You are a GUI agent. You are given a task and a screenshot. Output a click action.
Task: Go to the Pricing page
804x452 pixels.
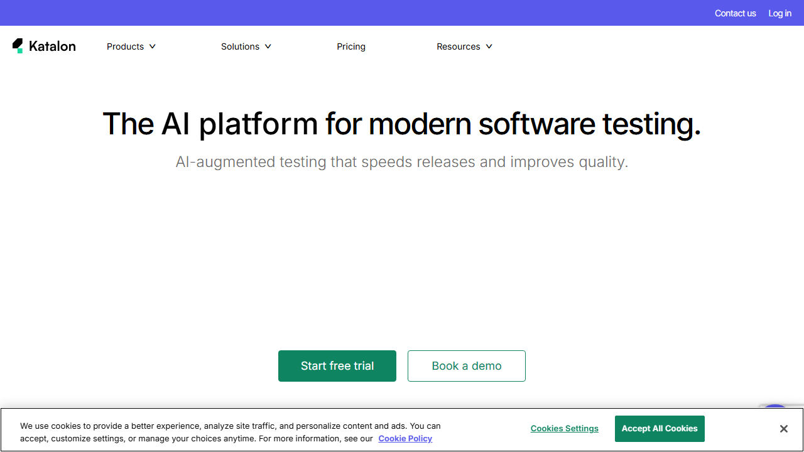[351, 46]
